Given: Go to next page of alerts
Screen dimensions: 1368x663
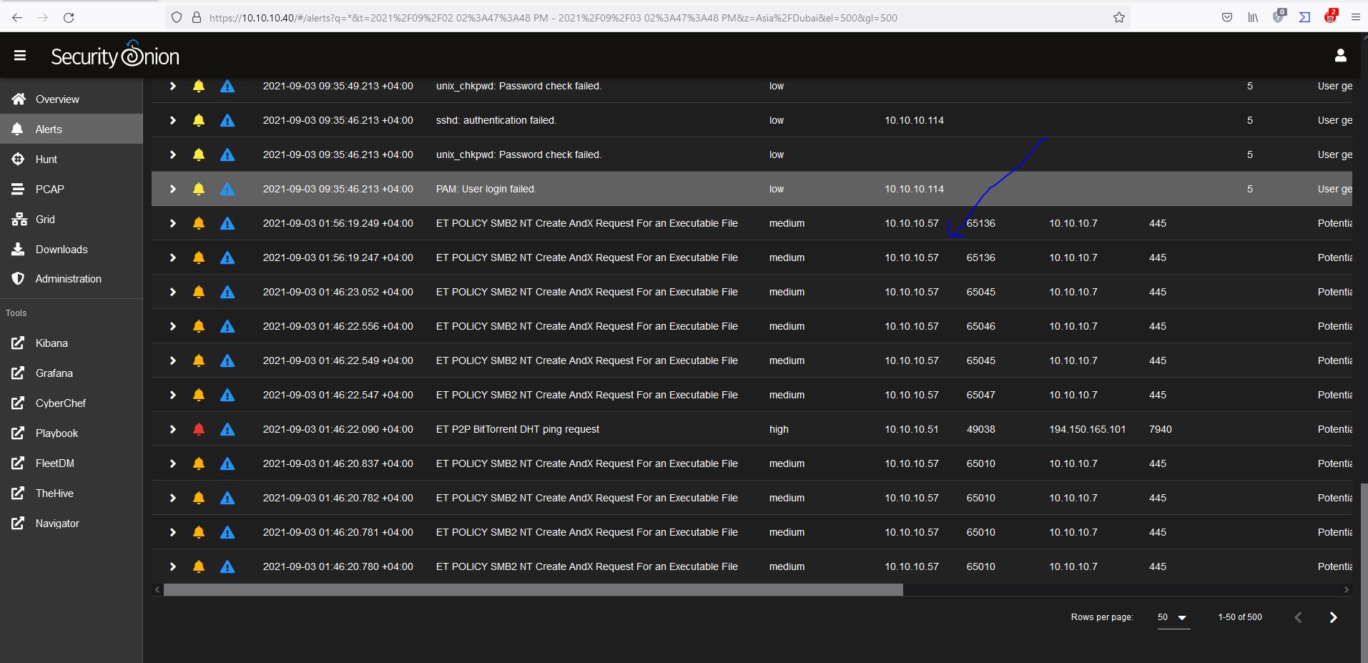Looking at the screenshot, I should [1333, 617].
